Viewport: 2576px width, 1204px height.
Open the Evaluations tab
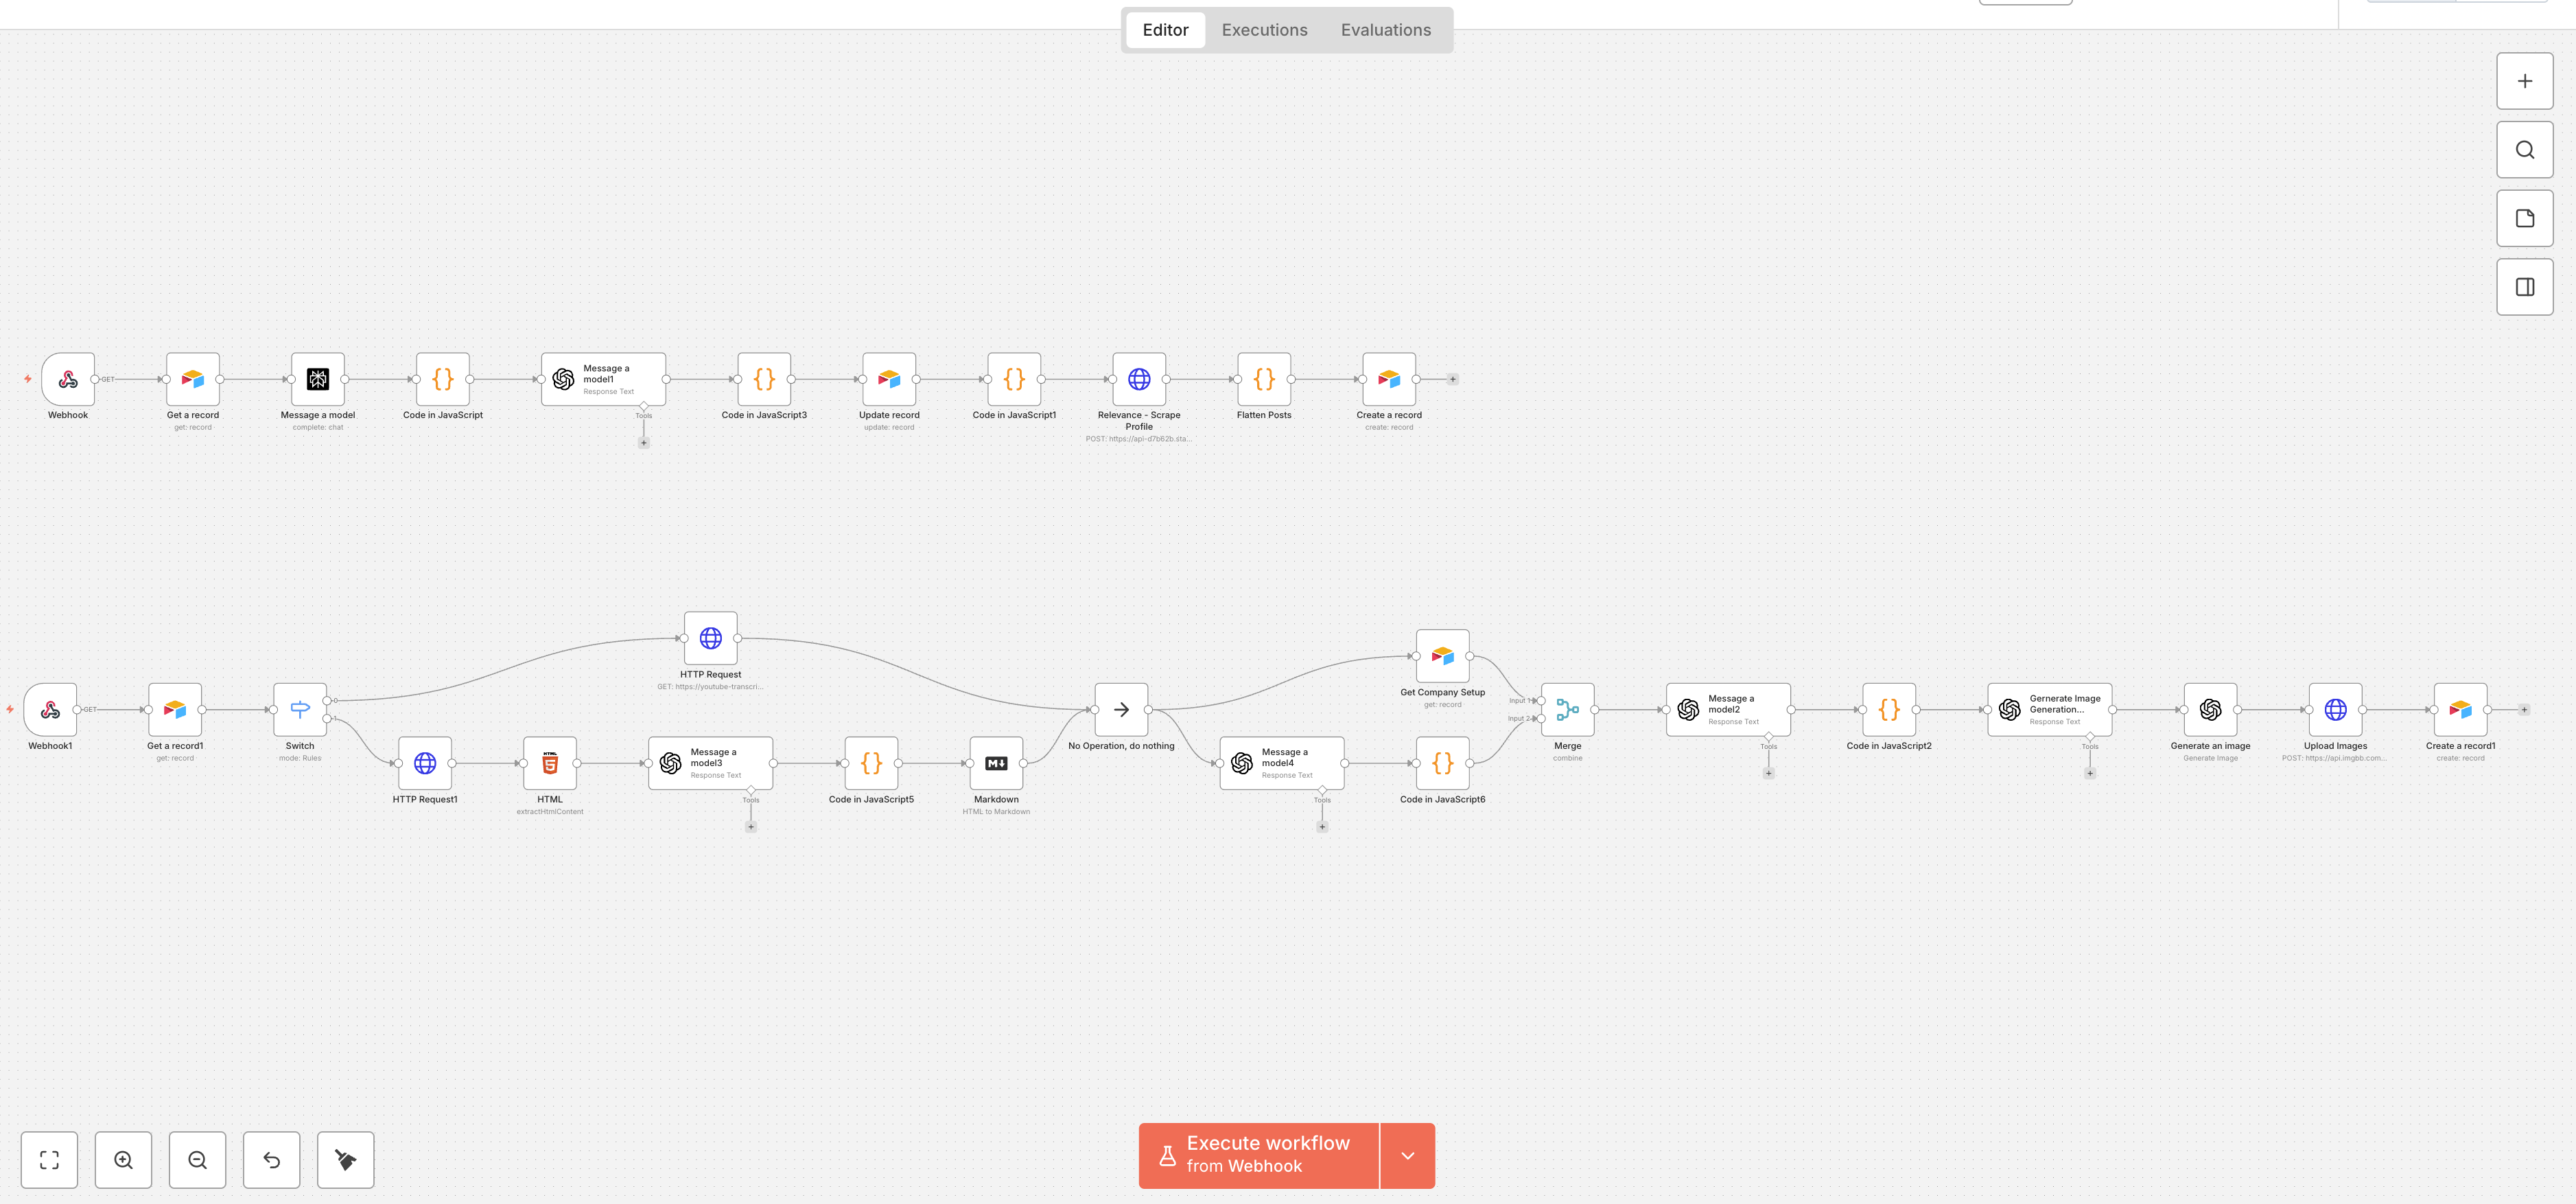tap(1386, 29)
